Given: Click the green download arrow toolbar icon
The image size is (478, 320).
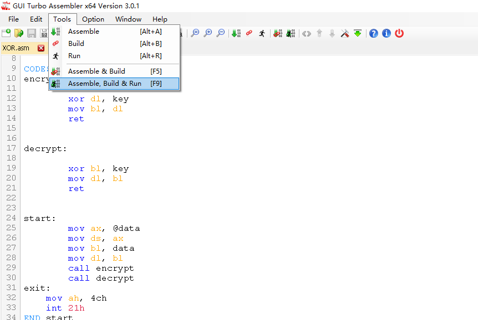Looking at the screenshot, I should (358, 33).
